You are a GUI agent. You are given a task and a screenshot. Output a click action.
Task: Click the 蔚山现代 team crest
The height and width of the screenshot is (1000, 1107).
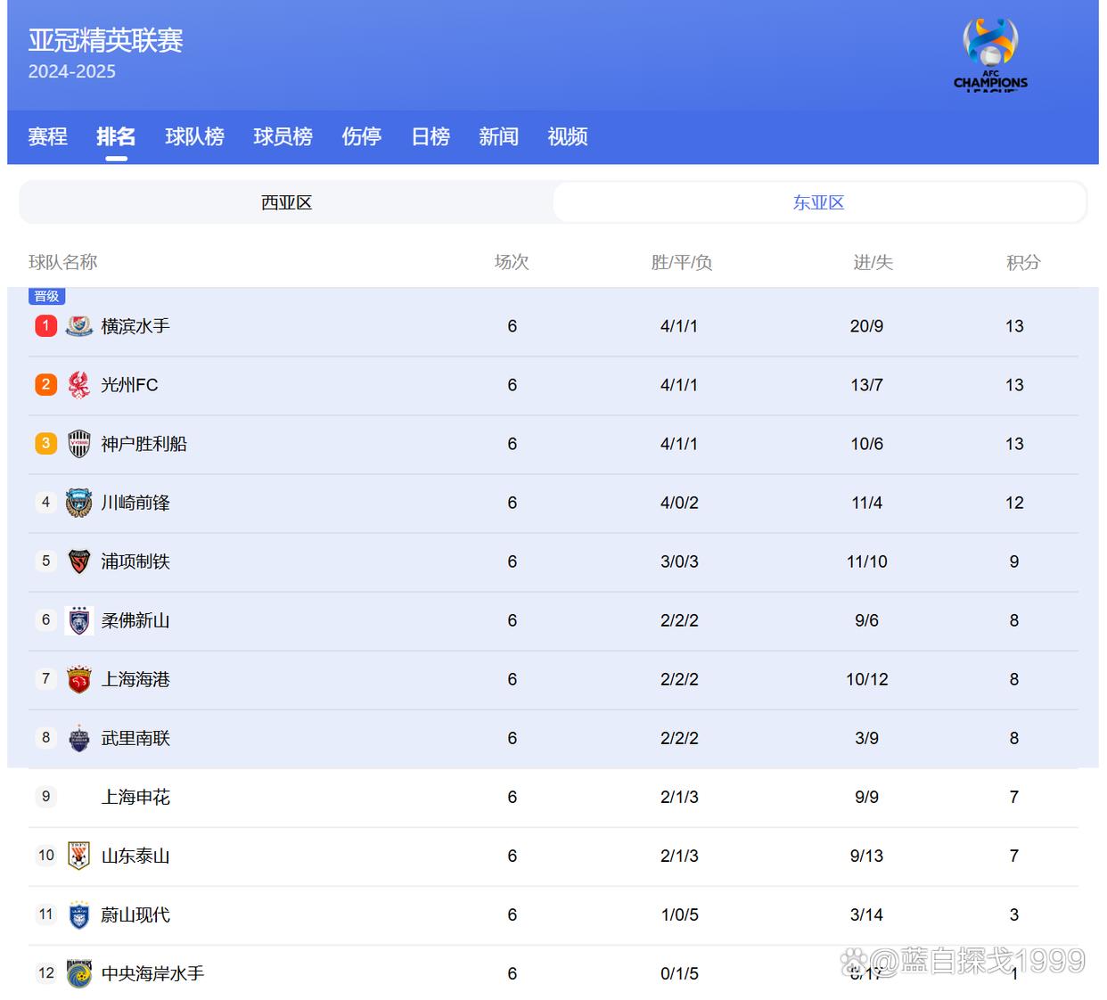[x=79, y=914]
